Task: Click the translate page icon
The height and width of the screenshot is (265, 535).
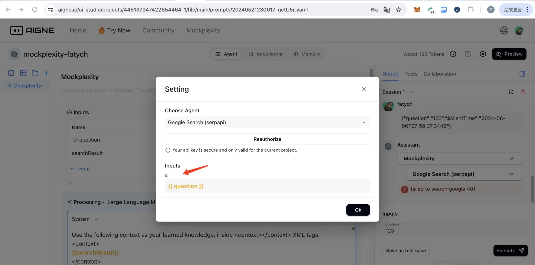Action: point(387,10)
